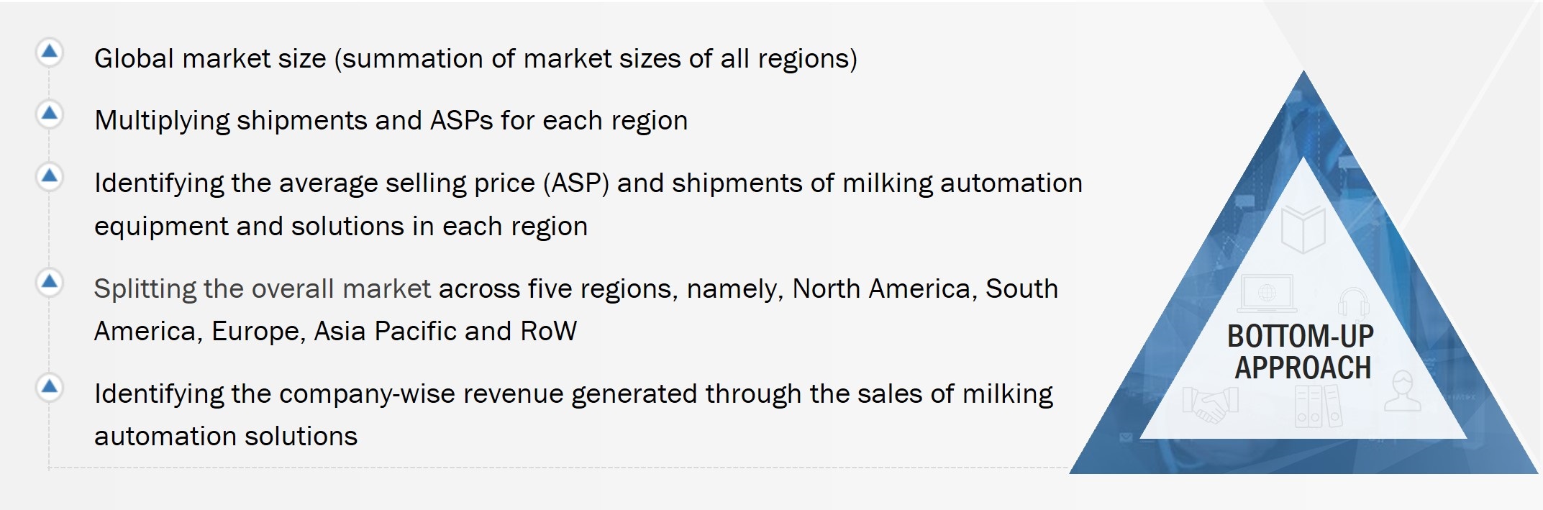Click the Multiplying shipments and ASPs text
Viewport: 1543px width, 510px height.
click(391, 120)
